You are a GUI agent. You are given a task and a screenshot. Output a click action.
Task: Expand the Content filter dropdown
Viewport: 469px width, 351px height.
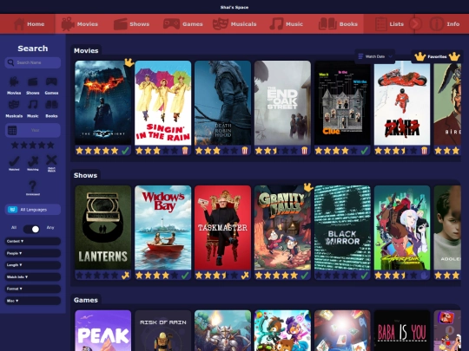coord(33,241)
